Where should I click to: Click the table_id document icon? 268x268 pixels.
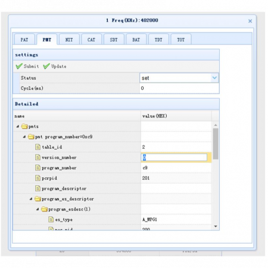pyautogui.click(x=38, y=147)
